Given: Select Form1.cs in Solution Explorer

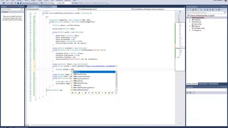Looking at the screenshot, I should [197, 26].
